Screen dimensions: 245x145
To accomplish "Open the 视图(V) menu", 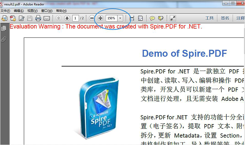I will coord(32,11).
